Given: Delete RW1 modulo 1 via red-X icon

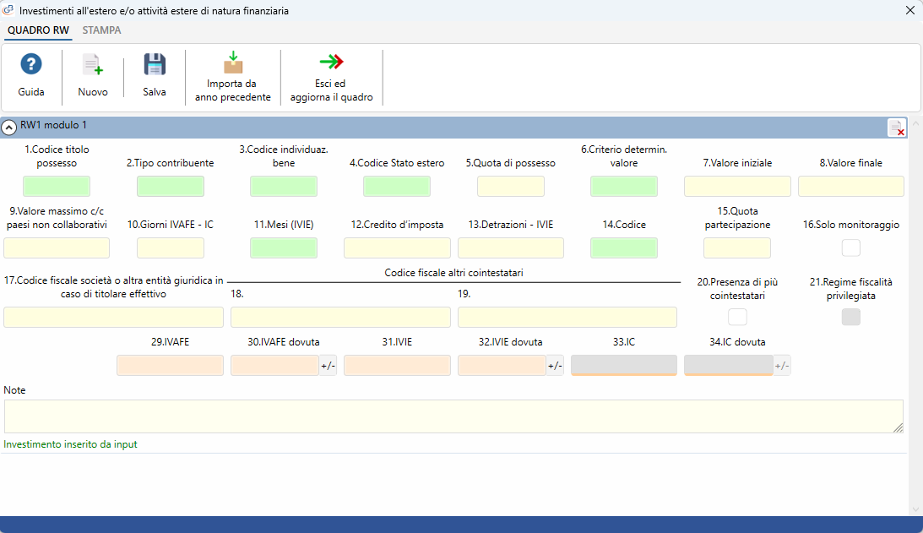Looking at the screenshot, I should point(897,128).
